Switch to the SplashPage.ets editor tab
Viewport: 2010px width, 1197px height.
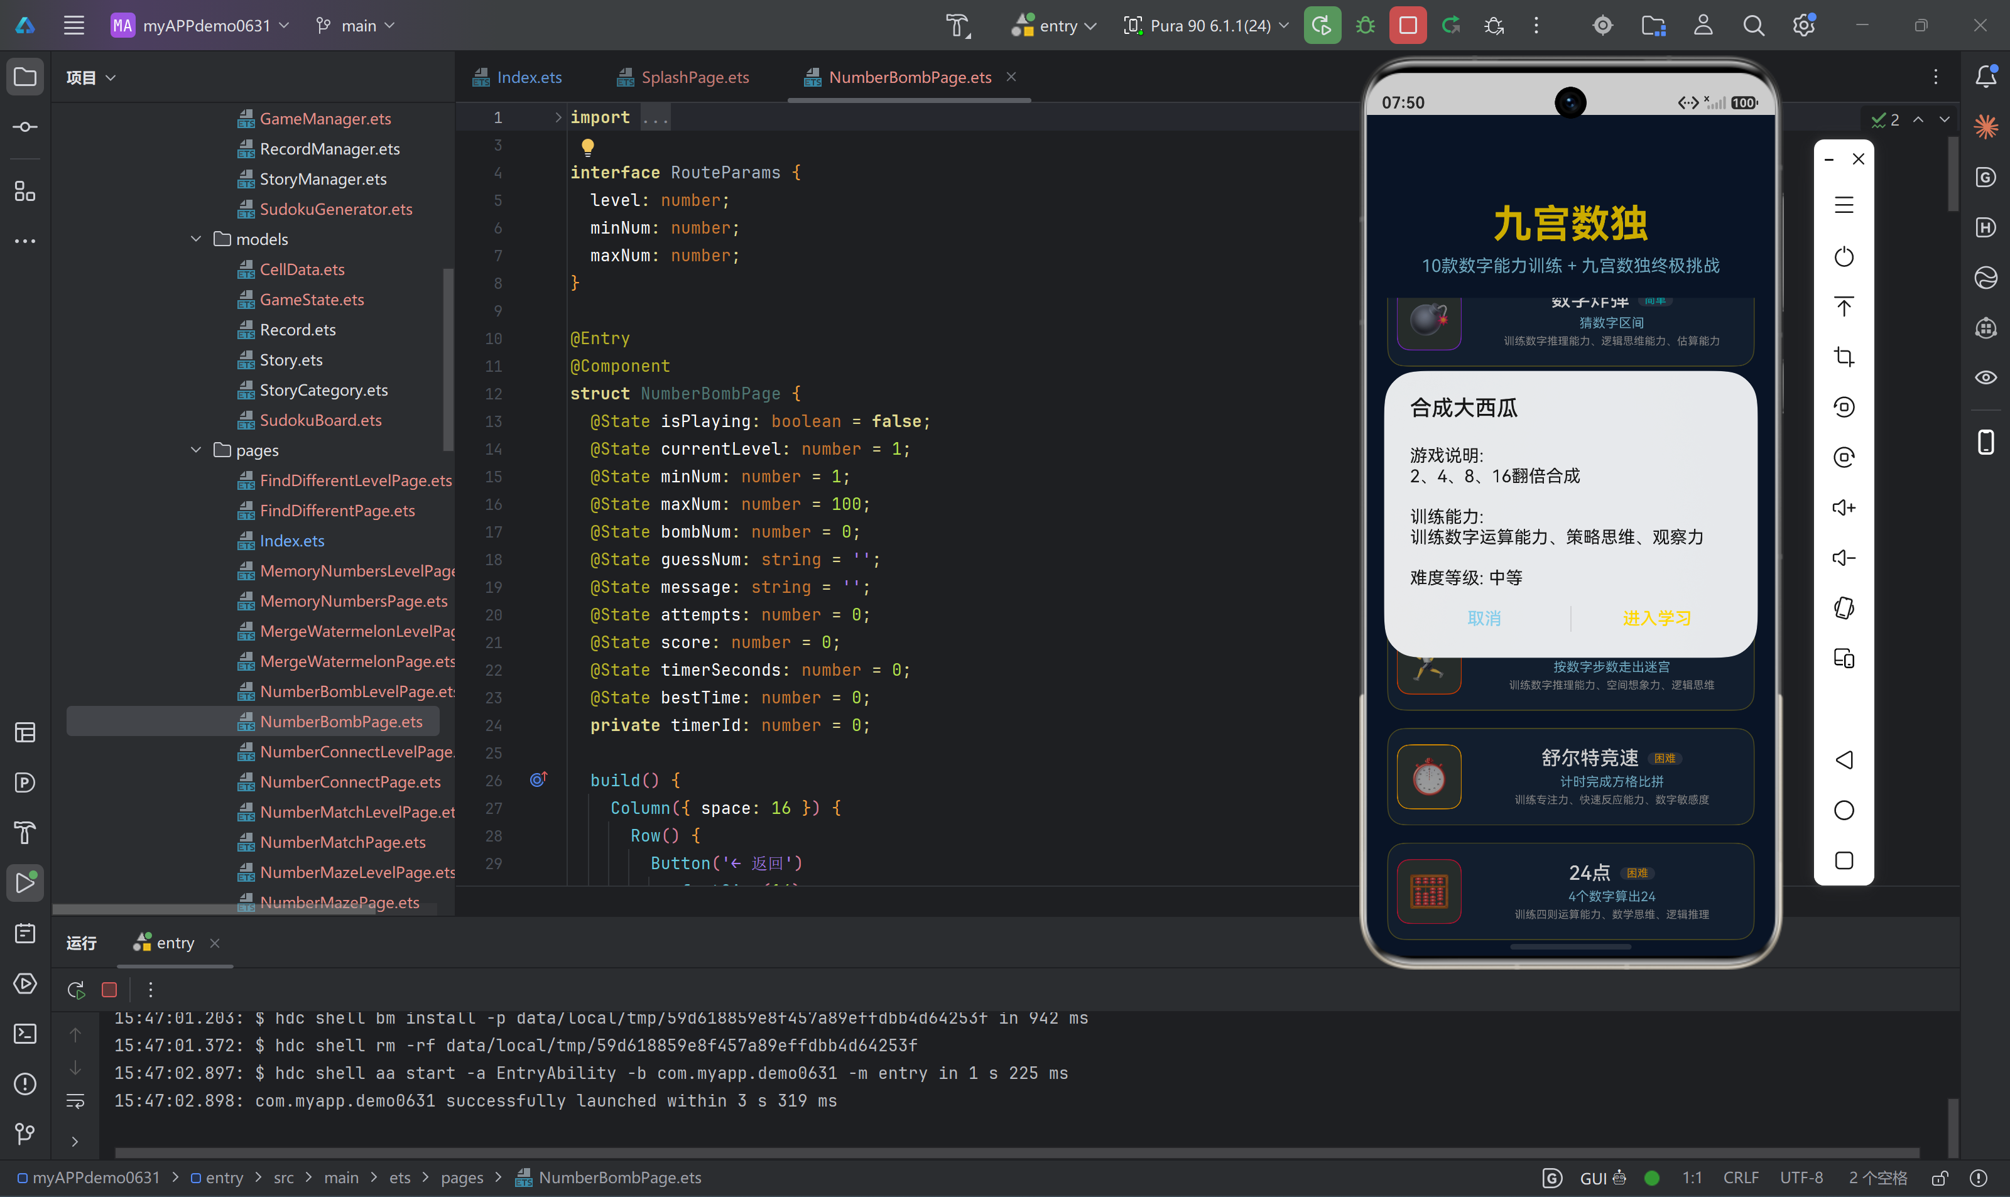point(683,77)
